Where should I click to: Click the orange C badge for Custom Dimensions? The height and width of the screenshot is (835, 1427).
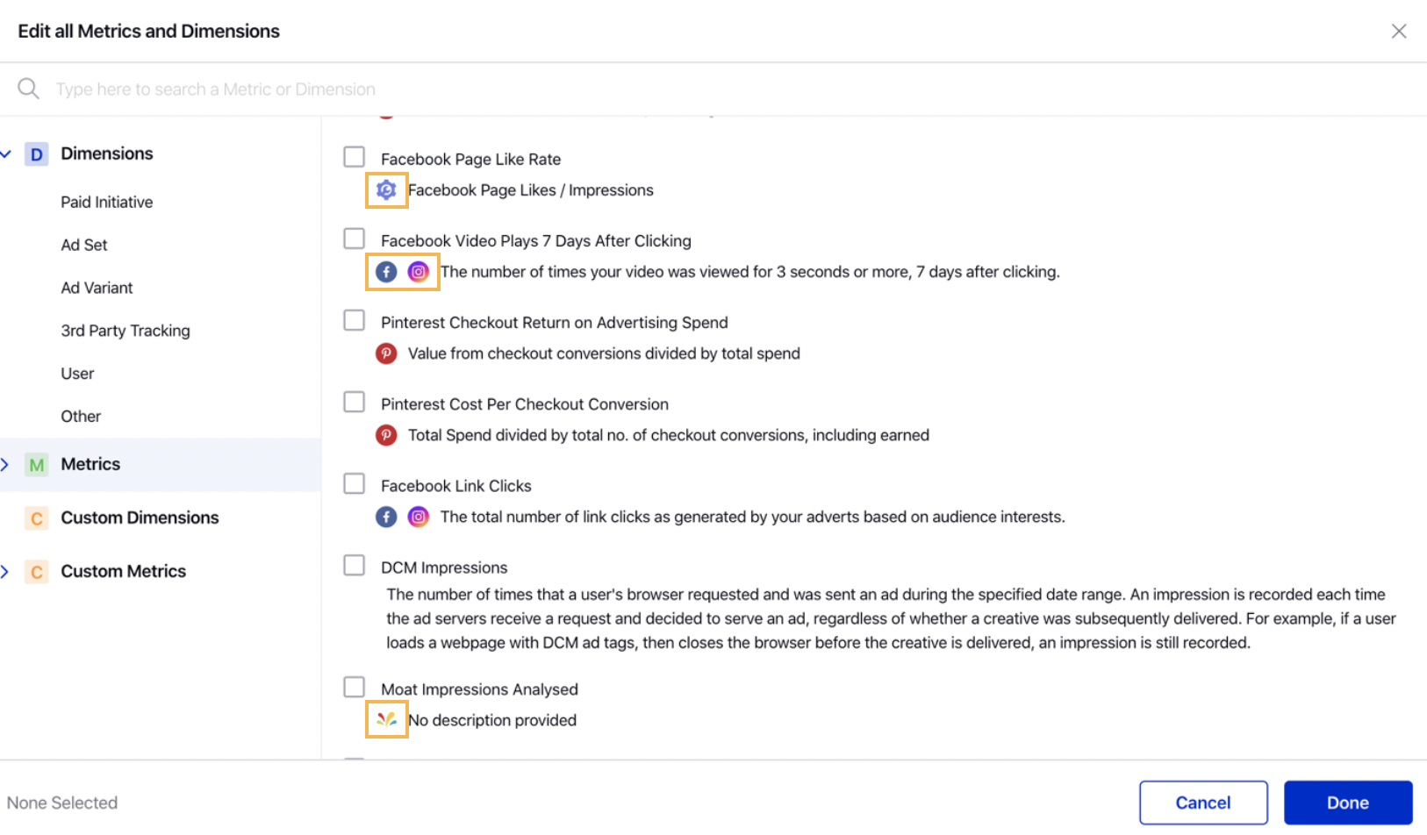click(37, 518)
